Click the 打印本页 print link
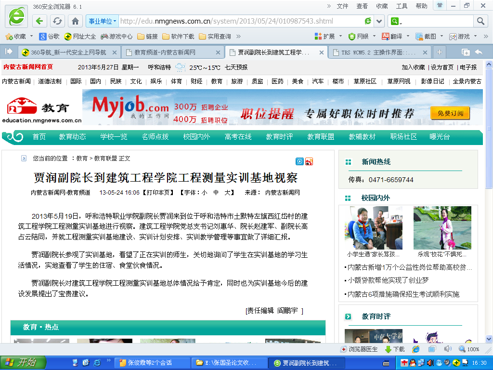Screen dimensions: 493x370 (159, 192)
